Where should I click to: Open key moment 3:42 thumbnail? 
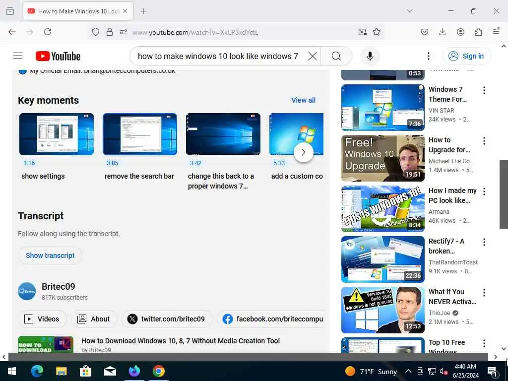223,134
